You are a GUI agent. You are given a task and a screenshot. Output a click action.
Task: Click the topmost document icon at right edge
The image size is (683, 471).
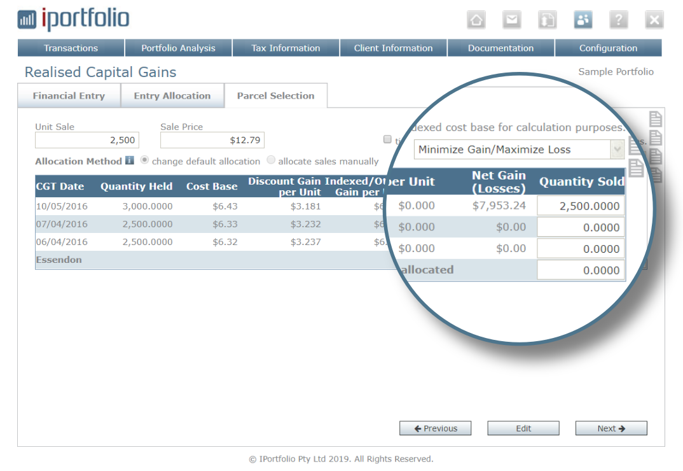click(655, 119)
